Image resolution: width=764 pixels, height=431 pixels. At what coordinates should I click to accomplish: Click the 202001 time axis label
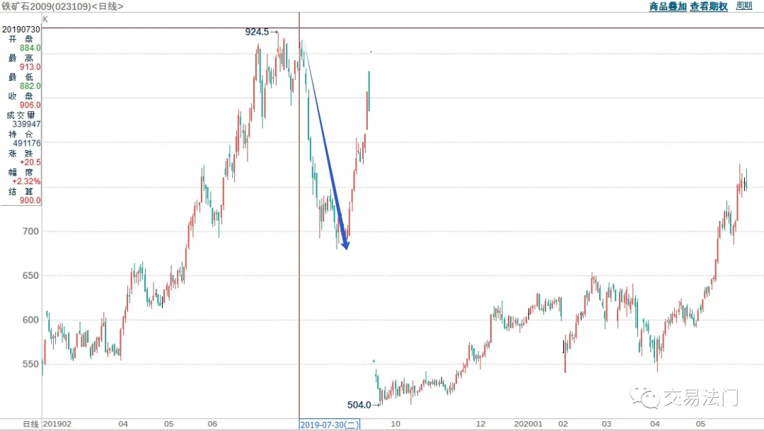(x=528, y=424)
